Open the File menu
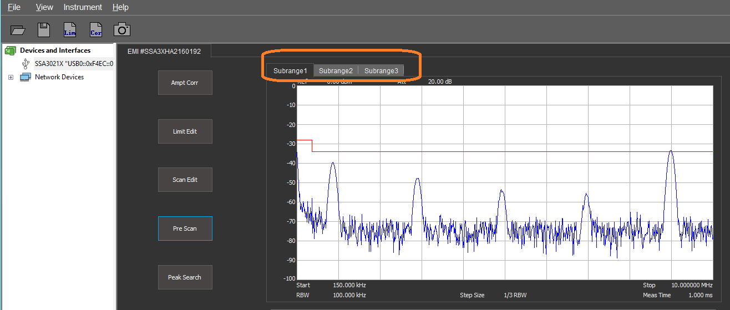This screenshot has height=310, width=730. [14, 7]
